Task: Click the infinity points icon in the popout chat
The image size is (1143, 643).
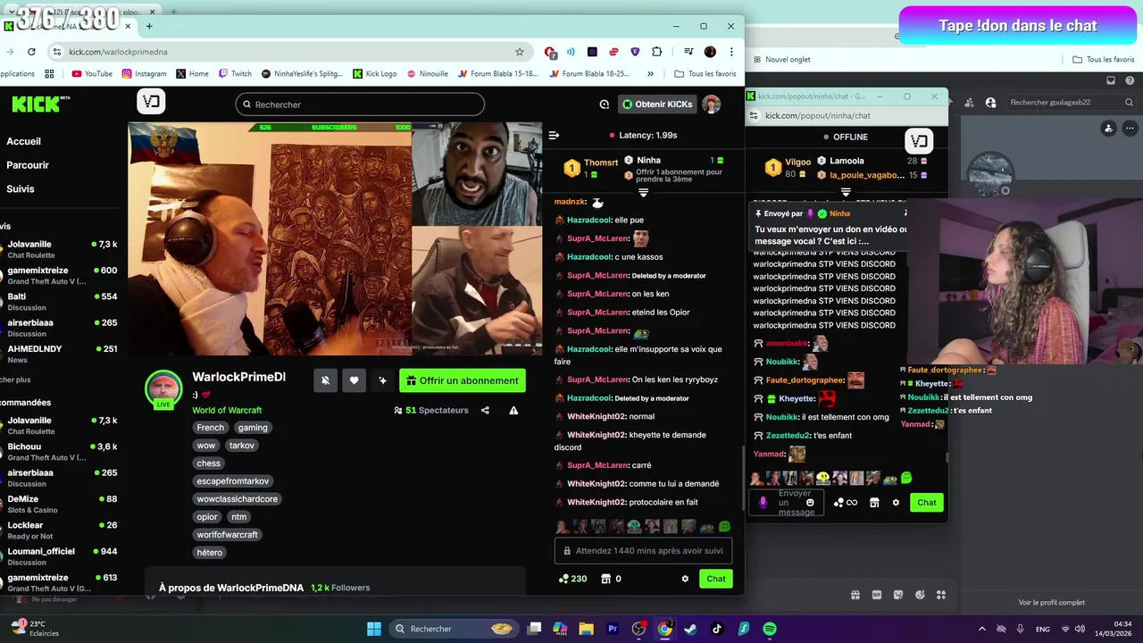Action: point(846,503)
